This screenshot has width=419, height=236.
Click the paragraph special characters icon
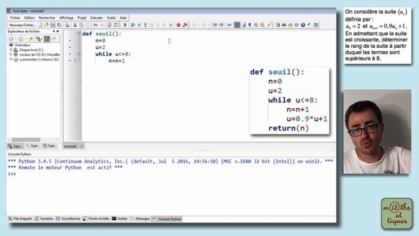click(249, 25)
